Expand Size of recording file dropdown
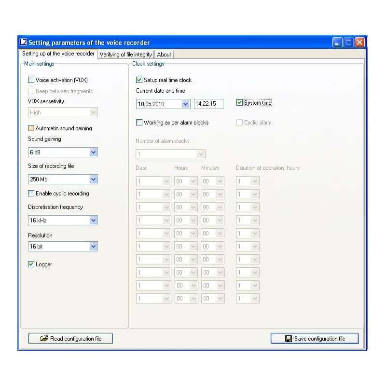 pos(94,179)
